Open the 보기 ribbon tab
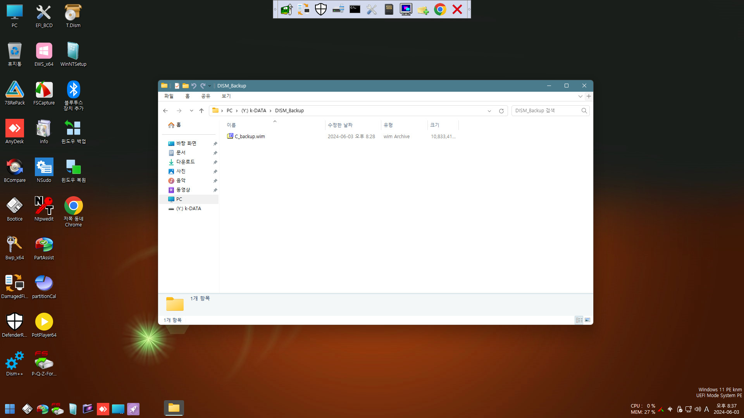 (x=226, y=96)
